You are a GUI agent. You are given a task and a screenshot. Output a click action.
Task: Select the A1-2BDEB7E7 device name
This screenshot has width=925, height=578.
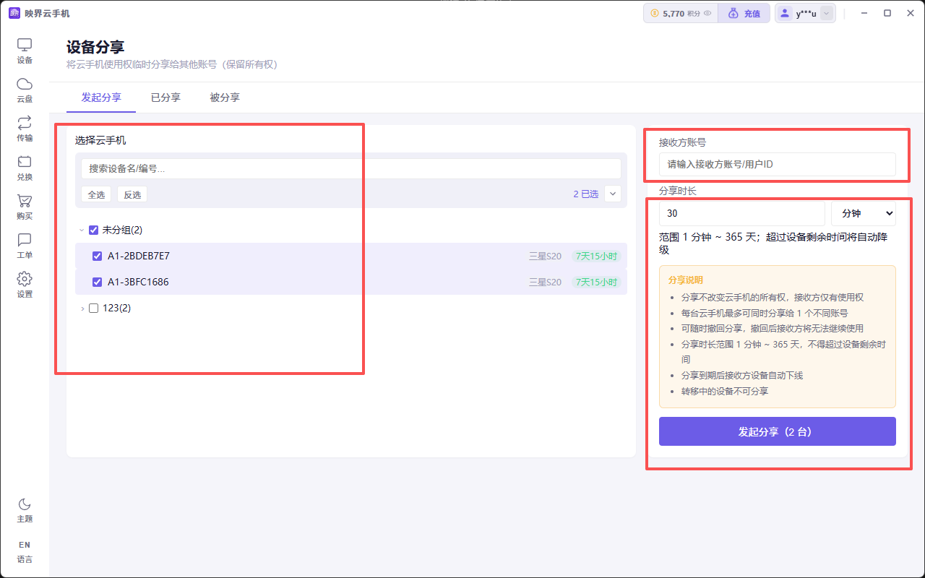[x=139, y=256]
